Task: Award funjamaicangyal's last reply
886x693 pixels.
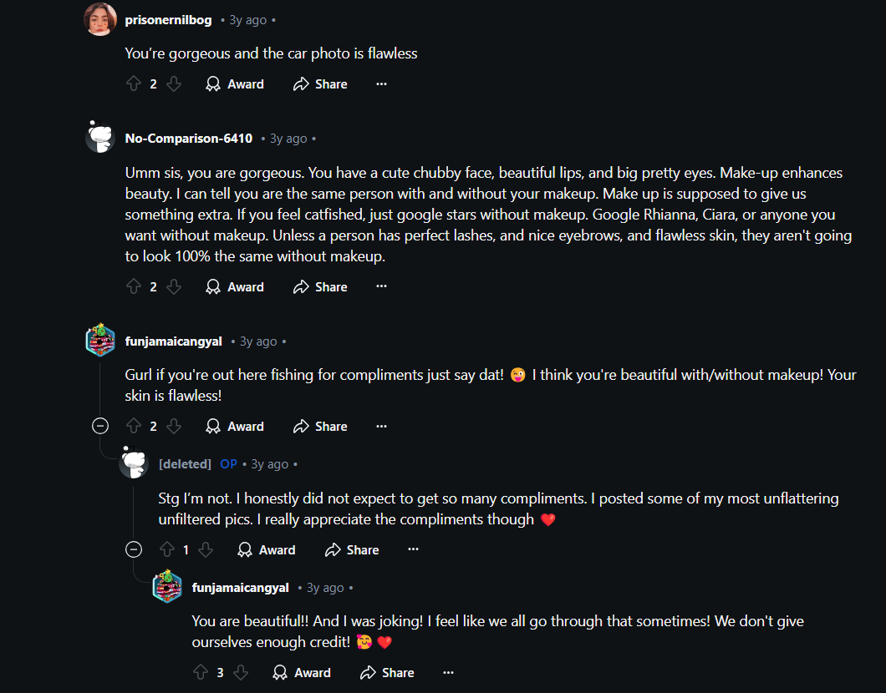Action: [302, 673]
